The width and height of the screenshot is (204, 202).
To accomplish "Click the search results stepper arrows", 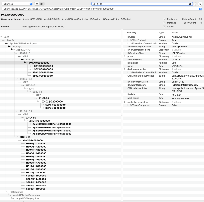I will (x=196, y=4).
